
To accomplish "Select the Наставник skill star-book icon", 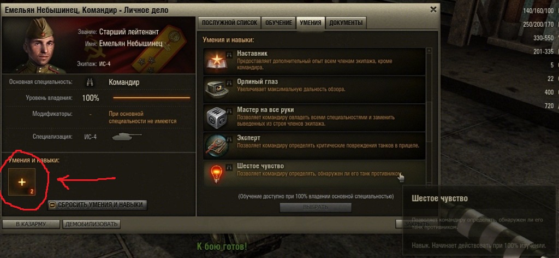I will [215, 61].
